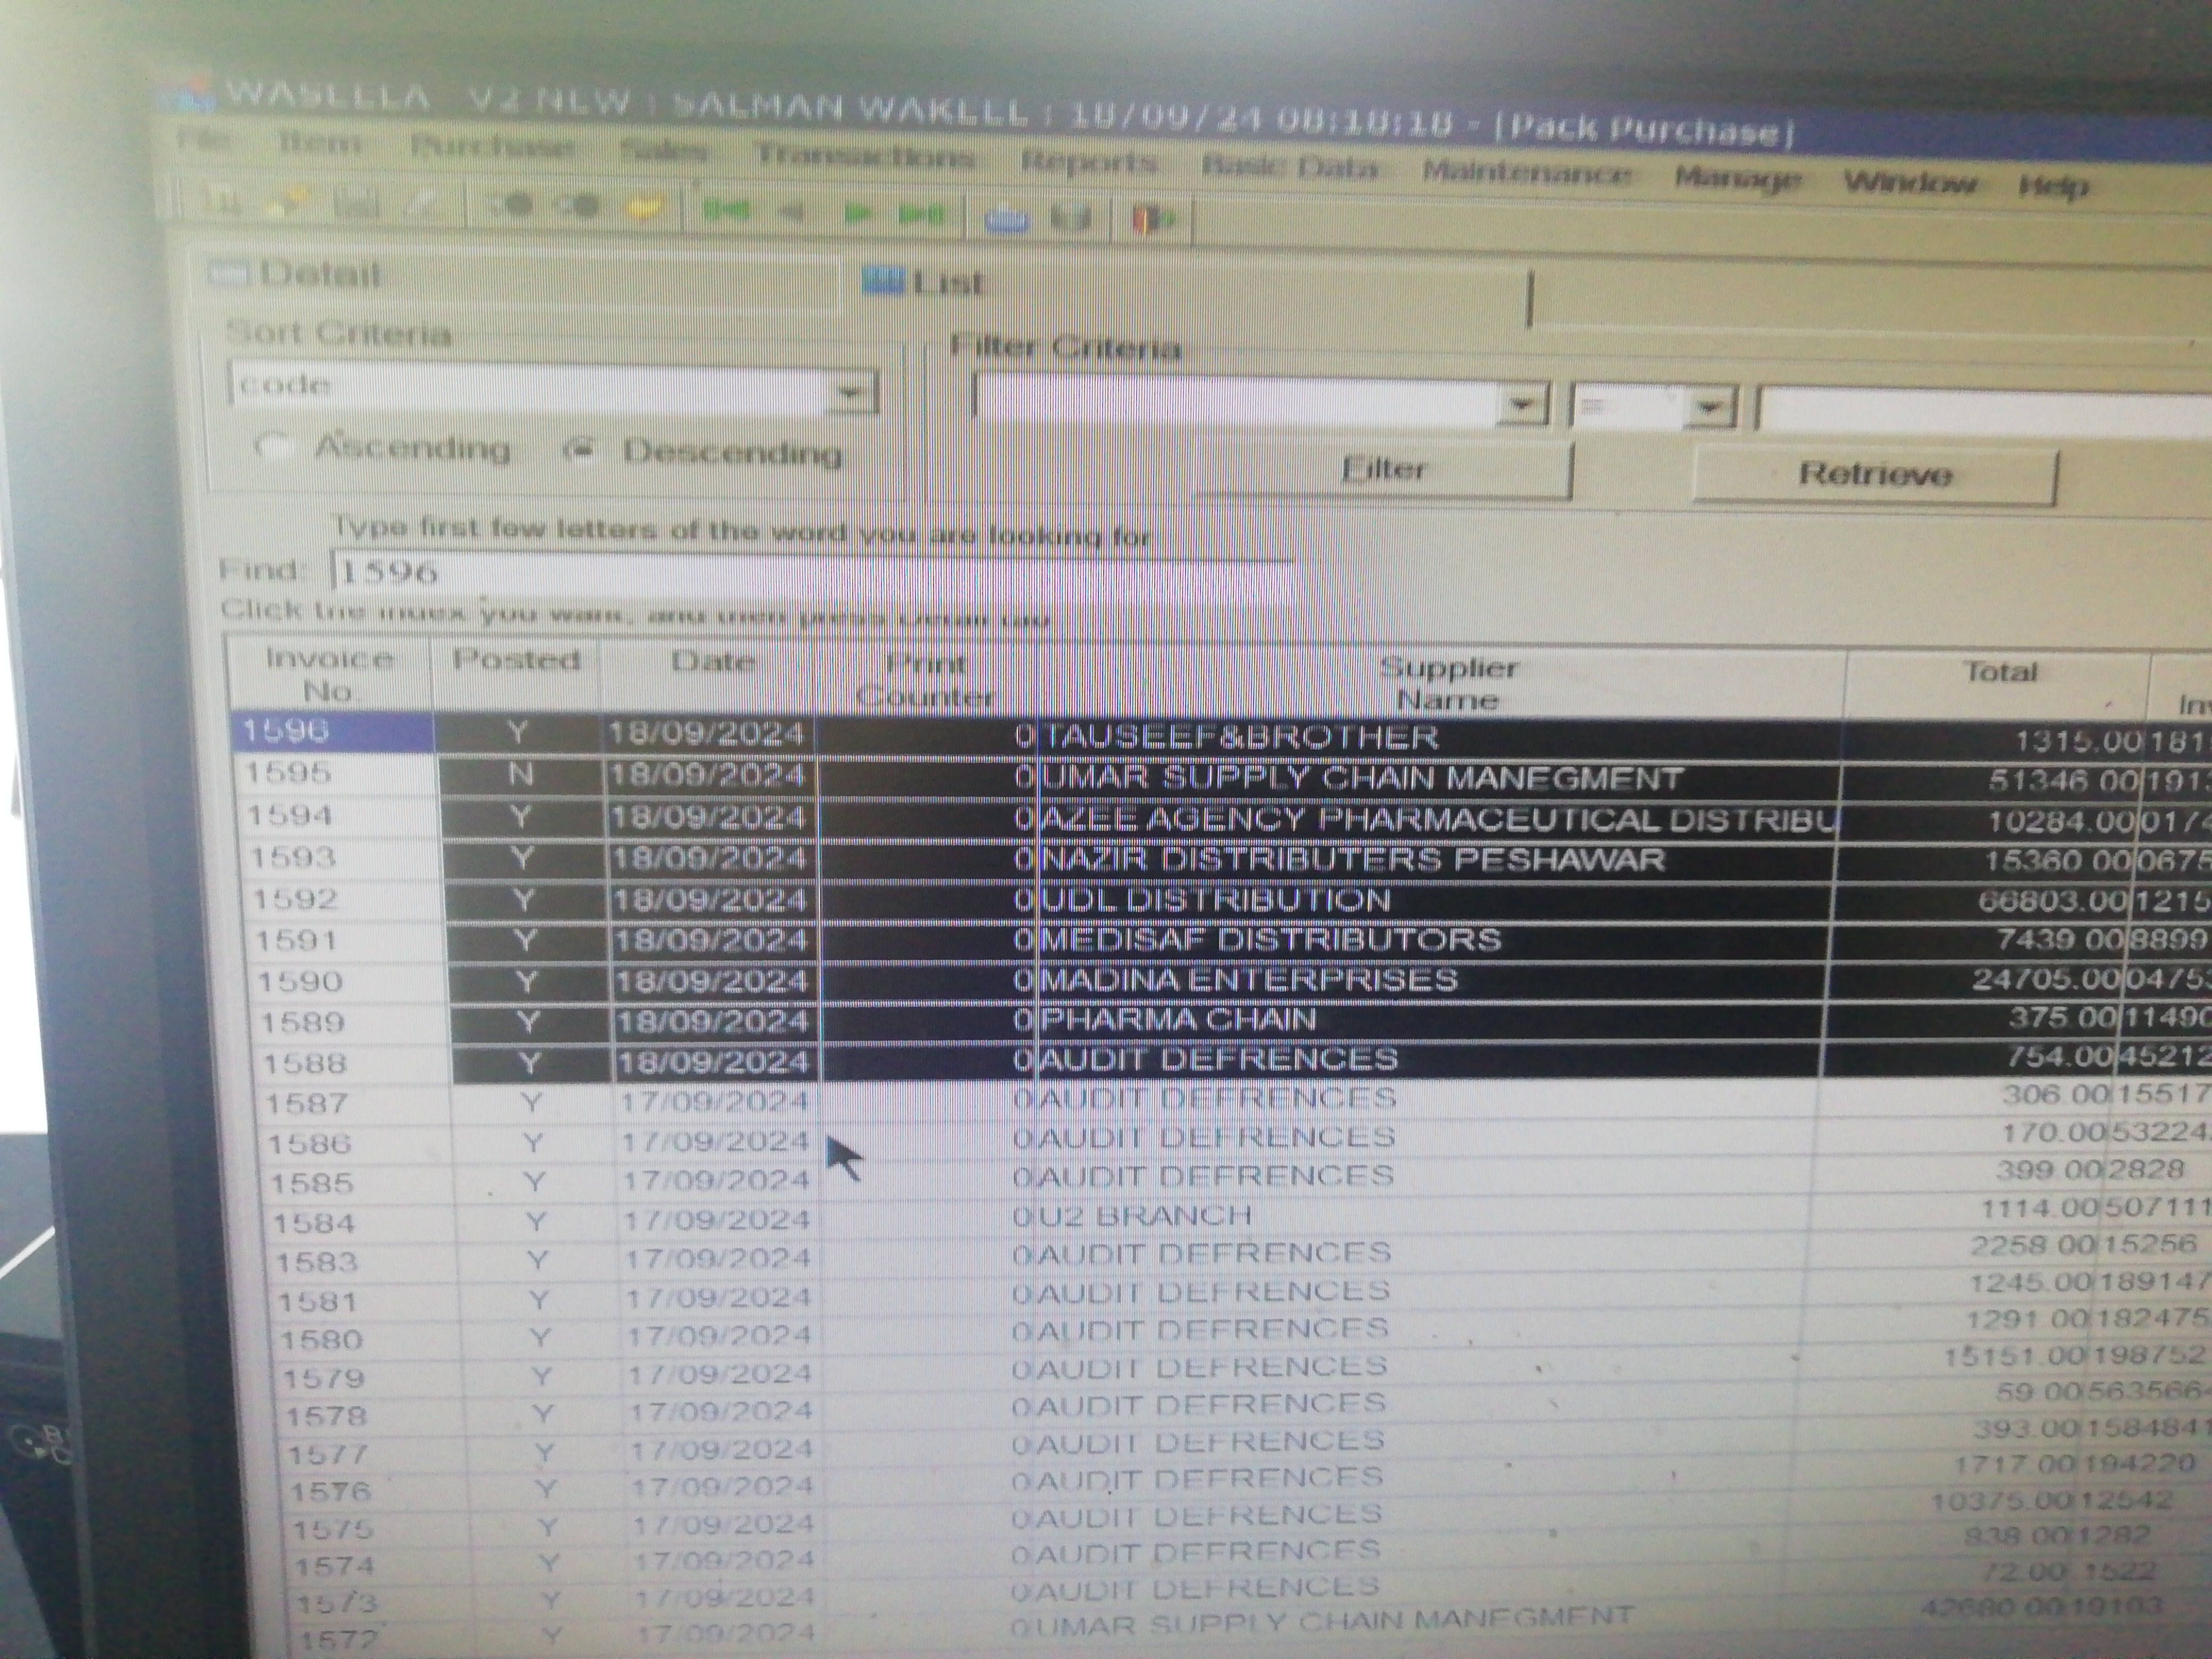Select the green first-record navigation icon
This screenshot has height=1659, width=2212.
(x=727, y=213)
